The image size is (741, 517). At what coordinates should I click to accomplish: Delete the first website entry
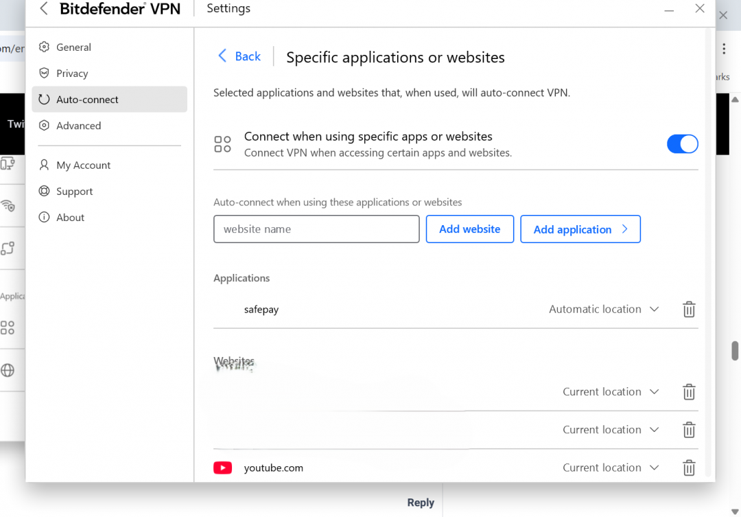[689, 391]
